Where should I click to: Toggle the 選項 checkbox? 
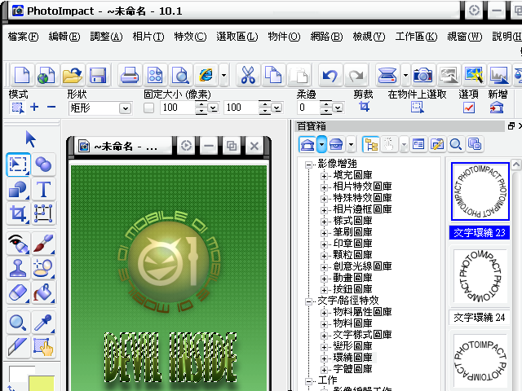coord(469,108)
